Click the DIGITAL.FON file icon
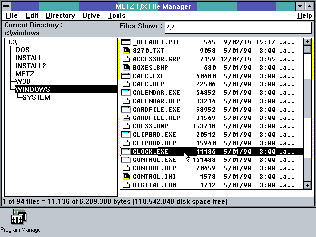This screenshot has width=316, height=237. 126,185
